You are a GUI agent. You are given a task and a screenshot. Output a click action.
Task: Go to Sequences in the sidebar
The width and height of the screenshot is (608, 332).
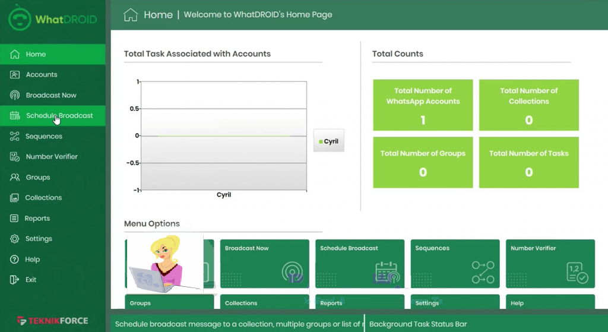[x=53, y=136]
